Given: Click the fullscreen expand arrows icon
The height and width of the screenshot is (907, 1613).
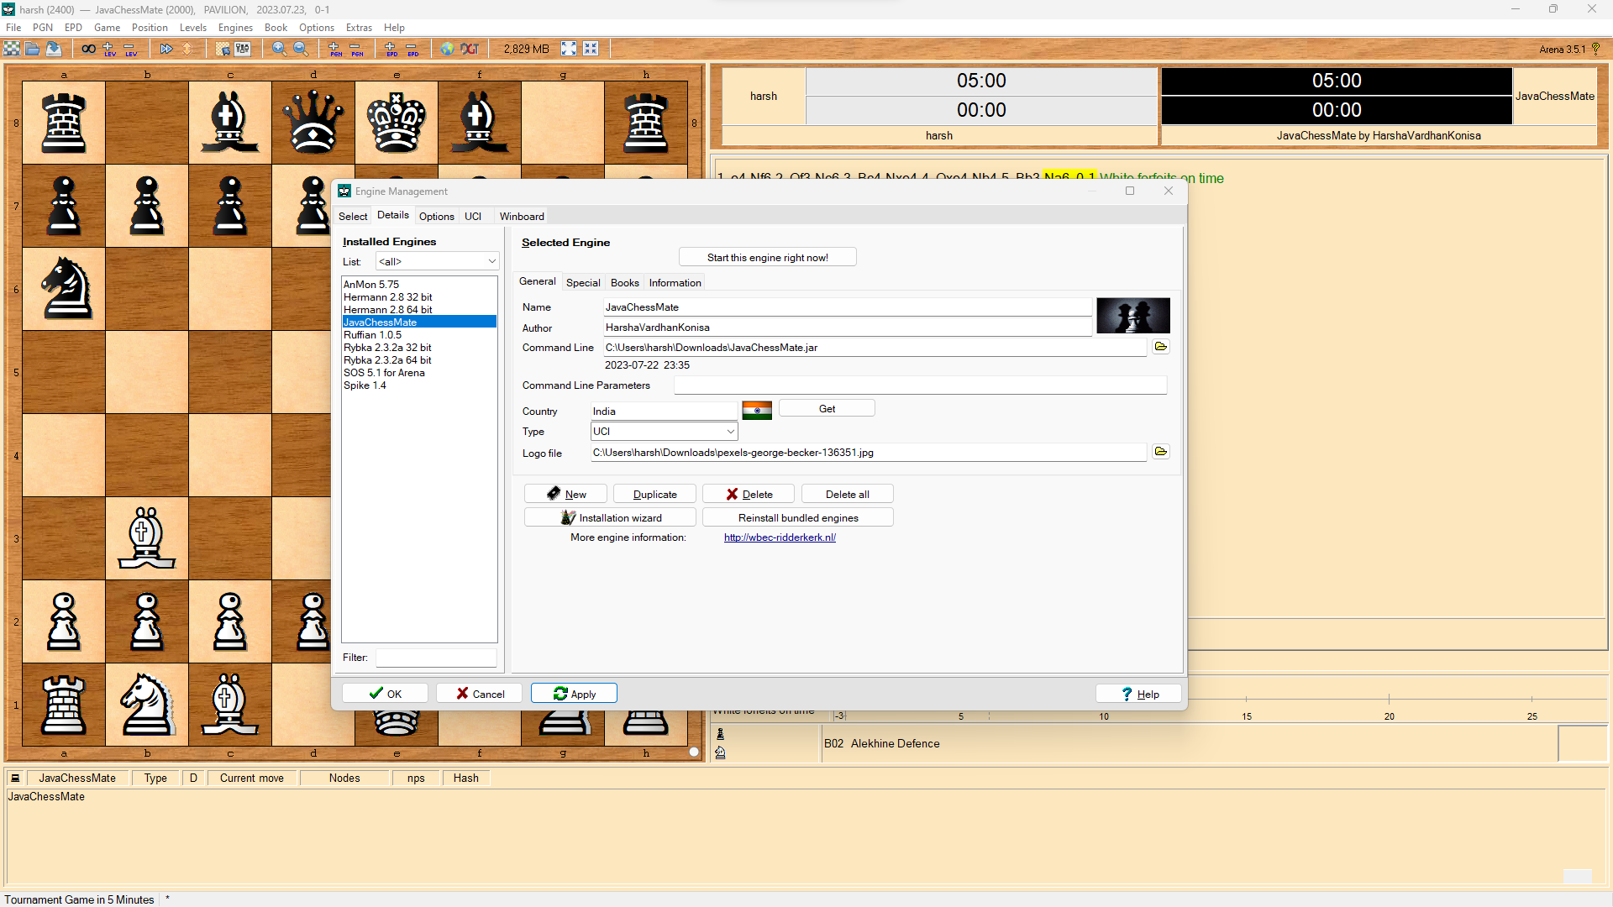Looking at the screenshot, I should point(569,49).
